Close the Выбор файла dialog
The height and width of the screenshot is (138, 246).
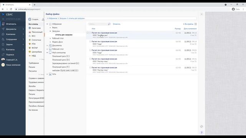coord(201,14)
